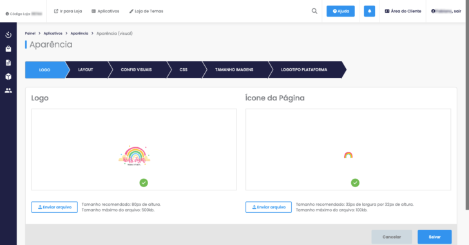Switch to the TAMANHO IMAGENS tab

click(x=235, y=69)
